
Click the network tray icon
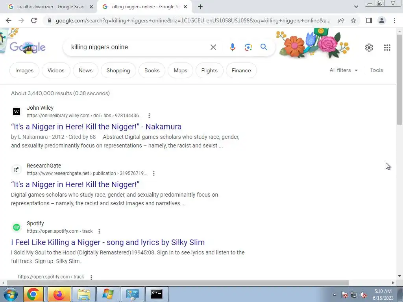pyautogui.click(x=354, y=295)
